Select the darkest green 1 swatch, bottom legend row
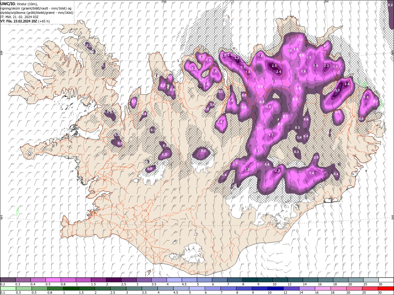394x295 pixels. pyautogui.click(x=71, y=289)
